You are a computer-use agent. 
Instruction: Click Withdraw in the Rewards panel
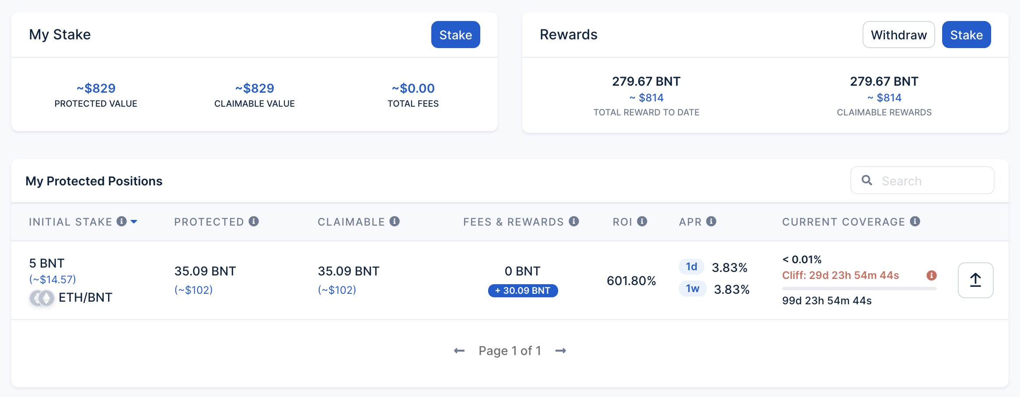pyautogui.click(x=898, y=35)
